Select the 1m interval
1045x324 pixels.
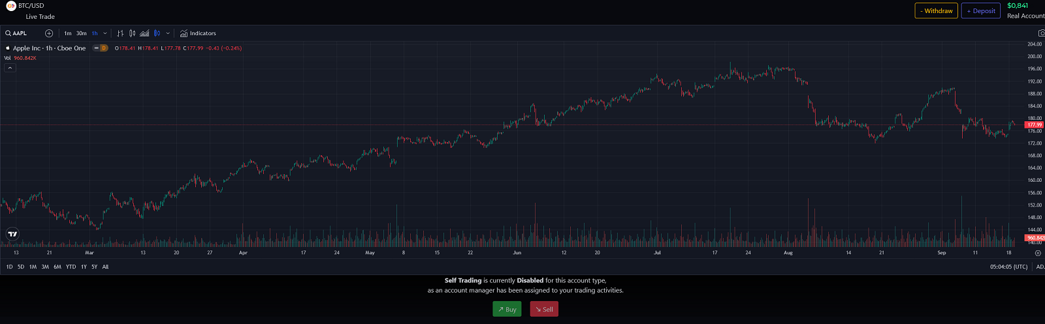[x=68, y=33]
